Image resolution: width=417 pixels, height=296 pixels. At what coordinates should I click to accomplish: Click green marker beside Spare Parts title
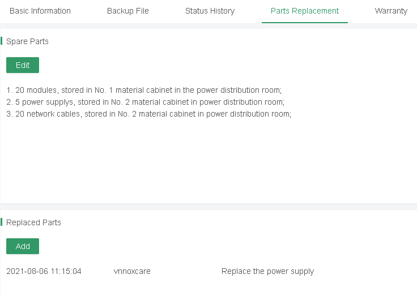(2, 41)
